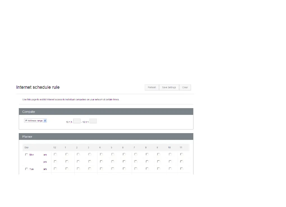Check Mon pm 4 o'clock box

[101, 161]
